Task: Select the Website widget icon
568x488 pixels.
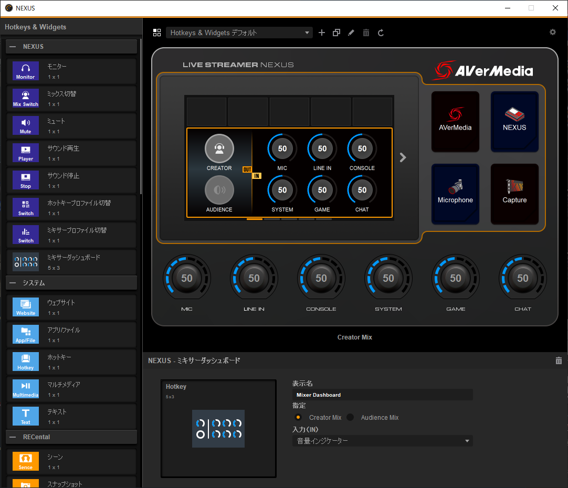Action: click(25, 307)
